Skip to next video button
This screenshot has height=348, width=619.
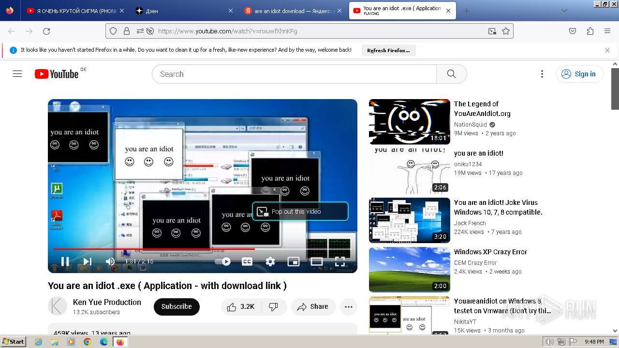tap(88, 261)
